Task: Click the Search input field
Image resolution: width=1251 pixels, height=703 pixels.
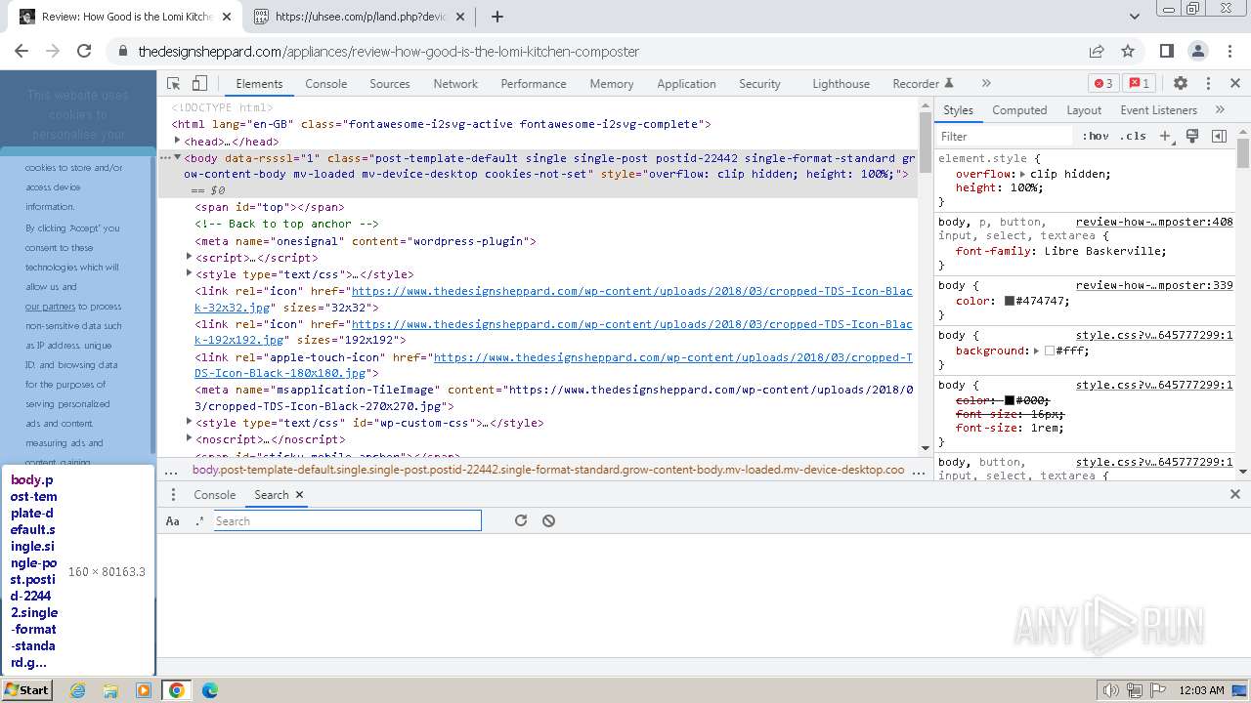Action: pyautogui.click(x=348, y=521)
